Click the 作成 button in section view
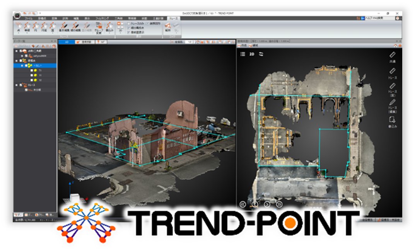415x252 pixels. pos(242,46)
